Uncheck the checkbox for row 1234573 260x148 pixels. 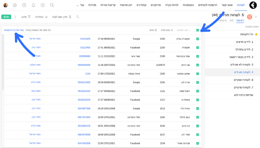coord(198,65)
